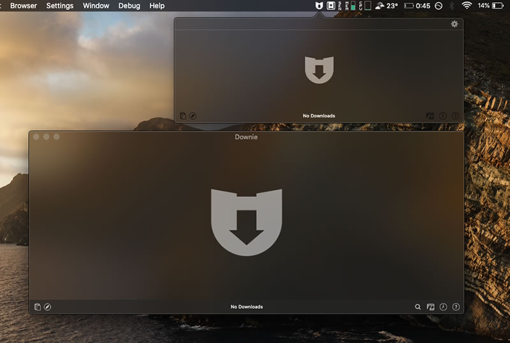This screenshot has width=510, height=343.
Task: Click the 0:45 battery time indicator
Action: [x=418, y=6]
